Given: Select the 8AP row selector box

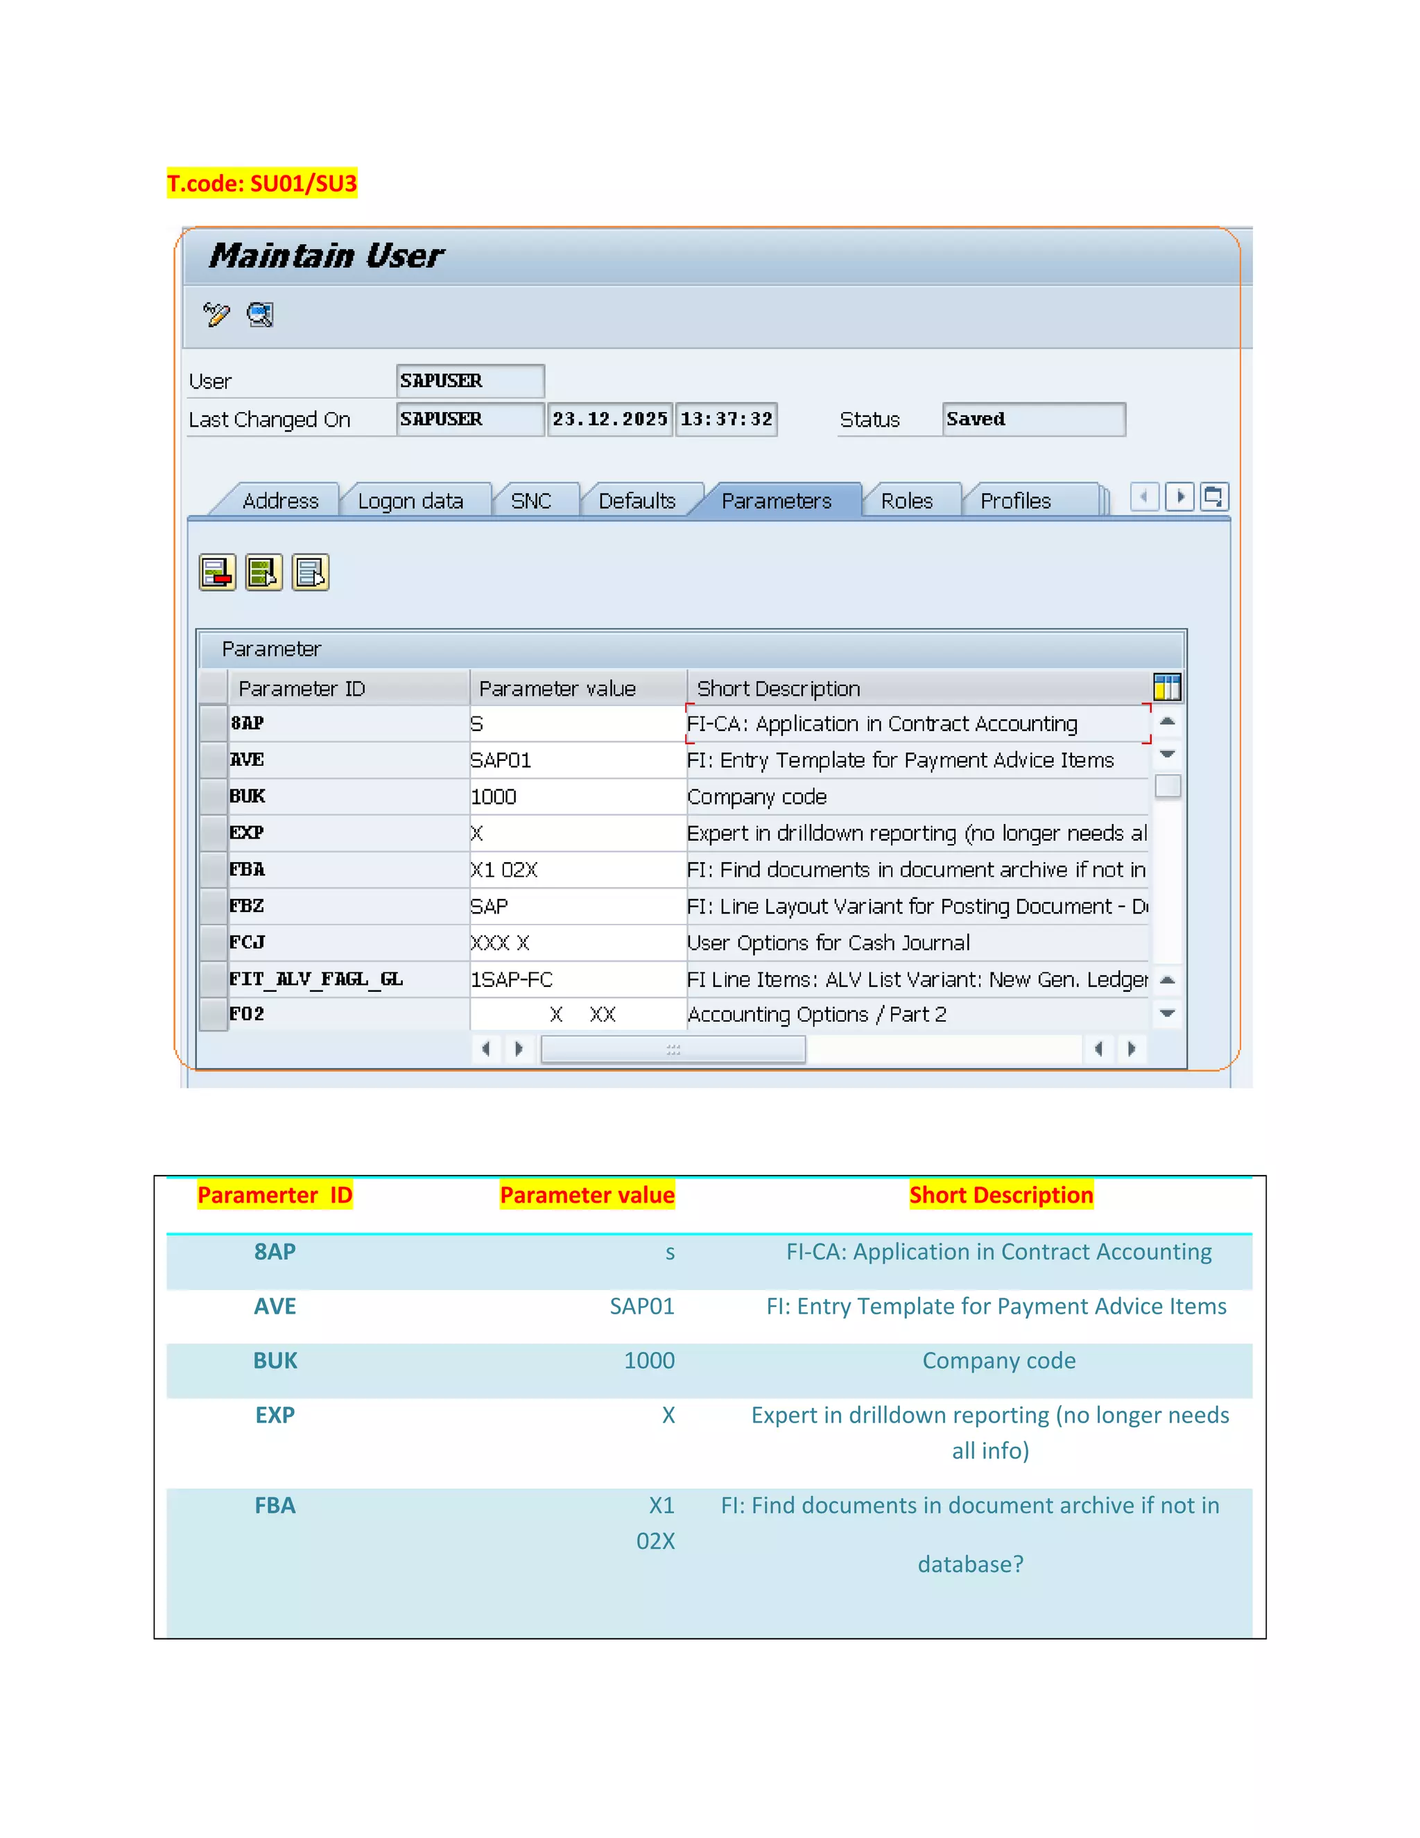Looking at the screenshot, I should (x=214, y=723).
